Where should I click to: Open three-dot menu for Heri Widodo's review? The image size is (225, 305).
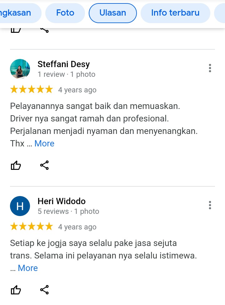210,205
